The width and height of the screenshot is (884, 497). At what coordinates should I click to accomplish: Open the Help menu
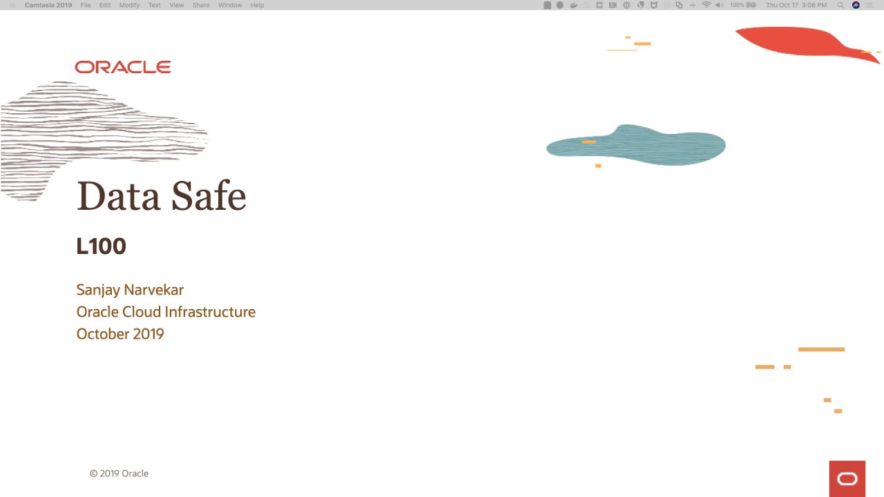pos(257,5)
